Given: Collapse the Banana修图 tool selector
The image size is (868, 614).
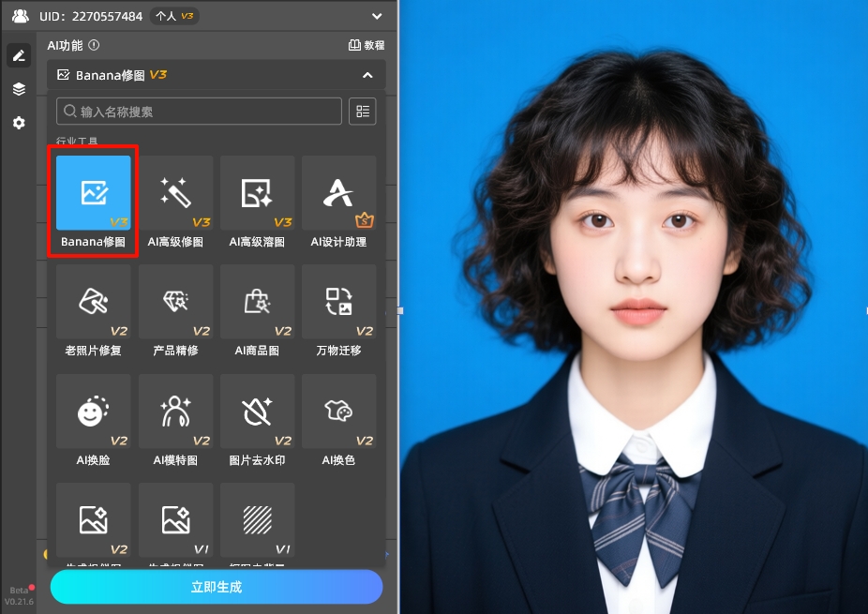Looking at the screenshot, I should 367,75.
